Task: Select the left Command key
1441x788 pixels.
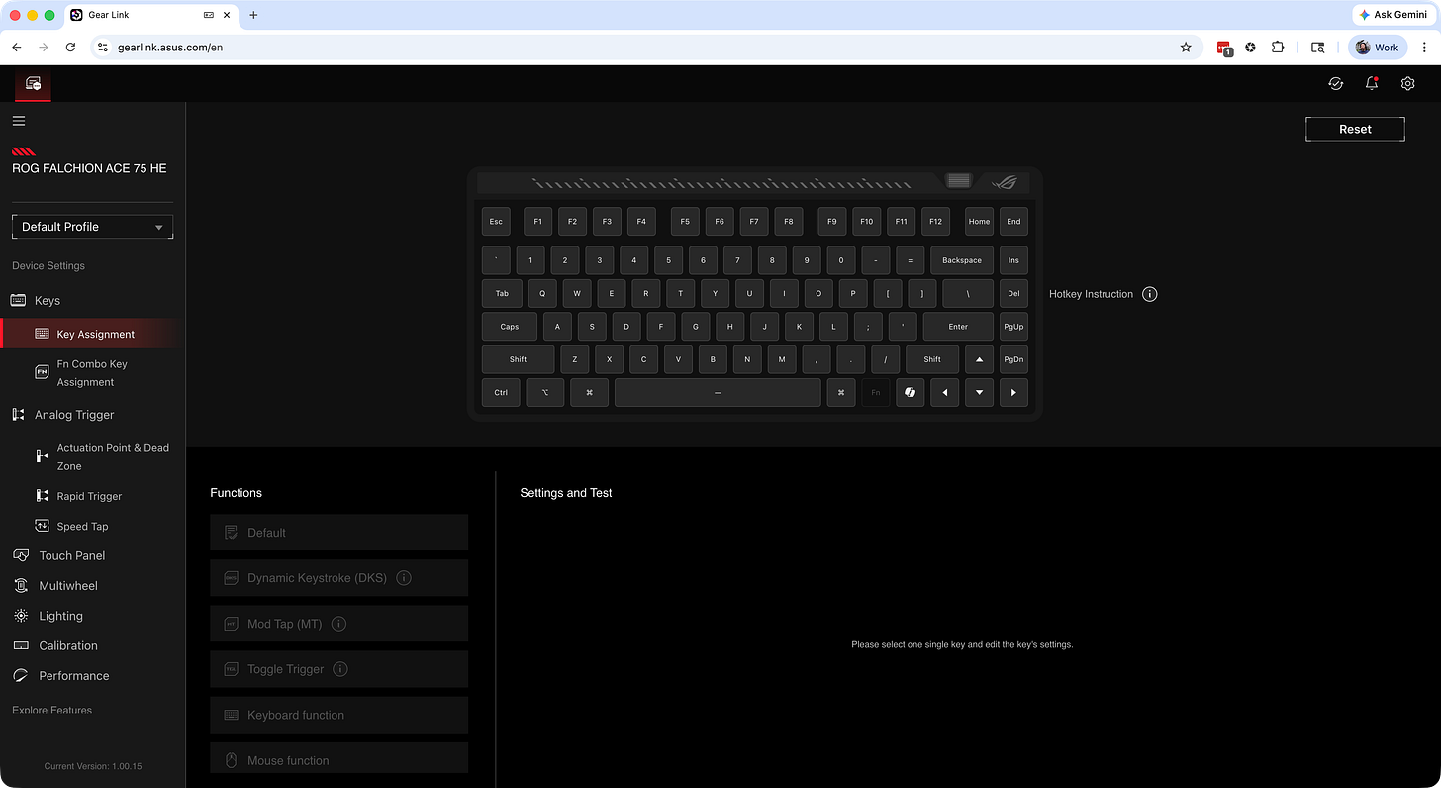Action: coord(589,392)
